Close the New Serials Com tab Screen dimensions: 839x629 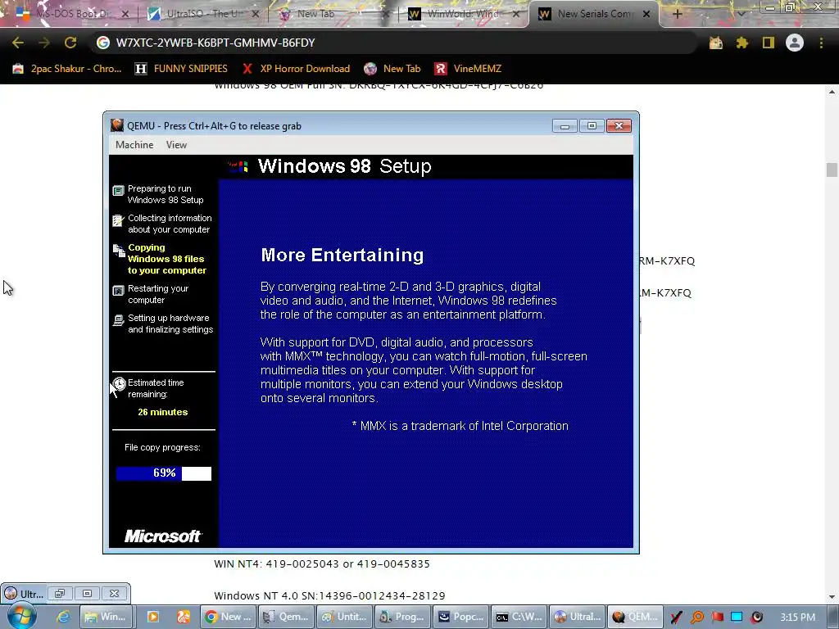point(646,14)
